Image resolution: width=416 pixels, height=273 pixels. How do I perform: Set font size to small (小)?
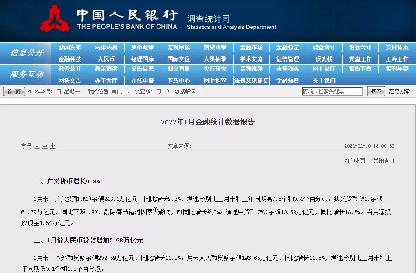pos(52,146)
